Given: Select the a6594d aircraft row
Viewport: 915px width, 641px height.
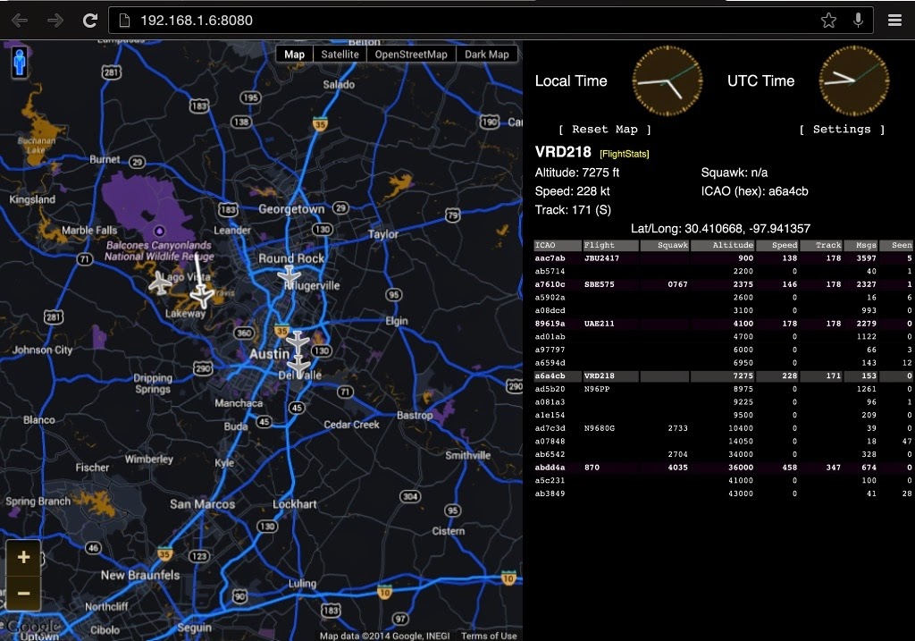Looking at the screenshot, I should pos(724,363).
